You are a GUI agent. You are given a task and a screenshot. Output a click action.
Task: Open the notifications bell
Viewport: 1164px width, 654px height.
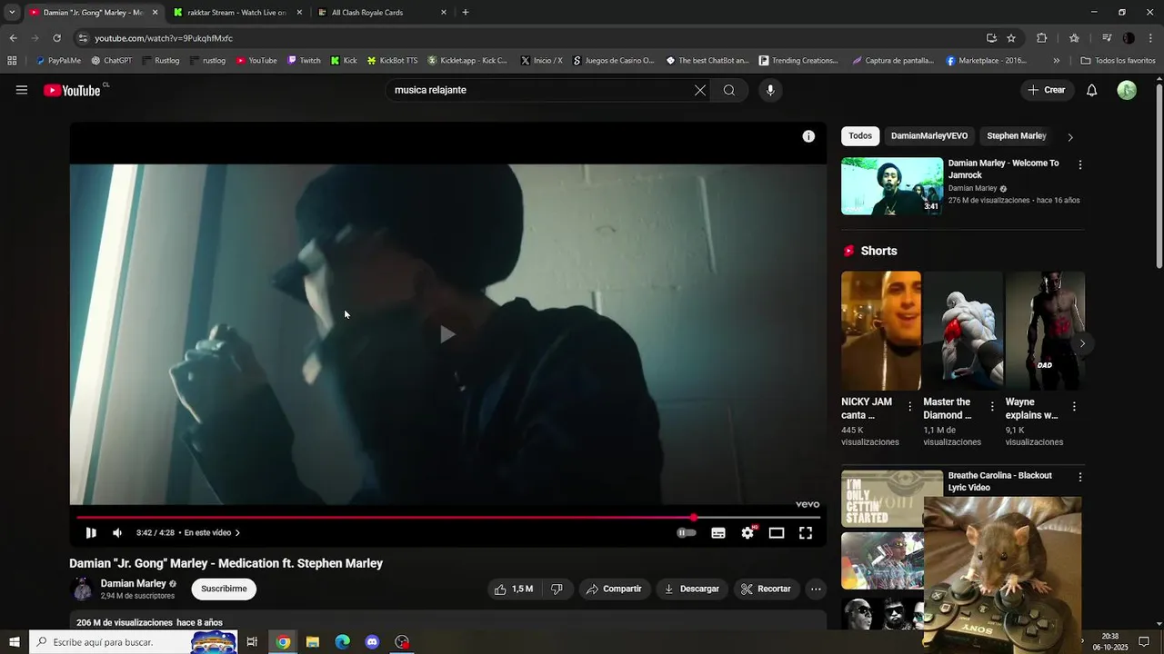point(1092,90)
